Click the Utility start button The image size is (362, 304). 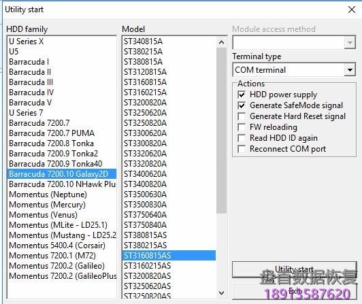295,269
